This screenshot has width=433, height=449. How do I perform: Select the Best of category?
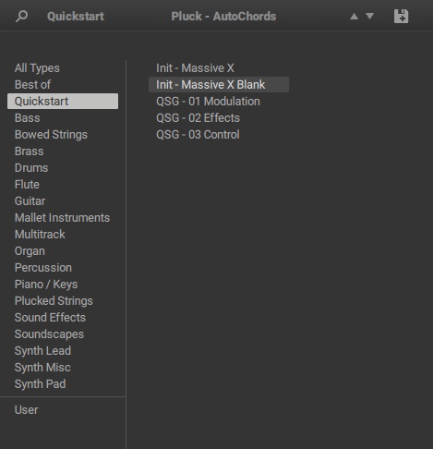click(x=32, y=85)
